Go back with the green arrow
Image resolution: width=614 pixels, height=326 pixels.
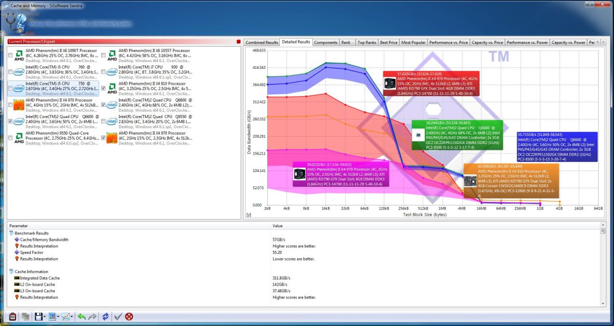82,316
